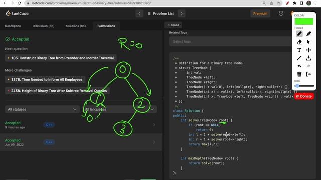321x180 pixels.
Task: Click the browser address bar URL
Action: coord(91,3)
